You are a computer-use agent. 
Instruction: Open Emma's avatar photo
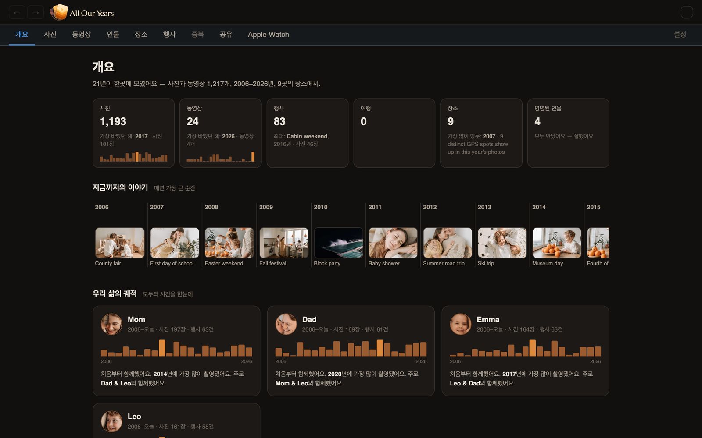[461, 324]
